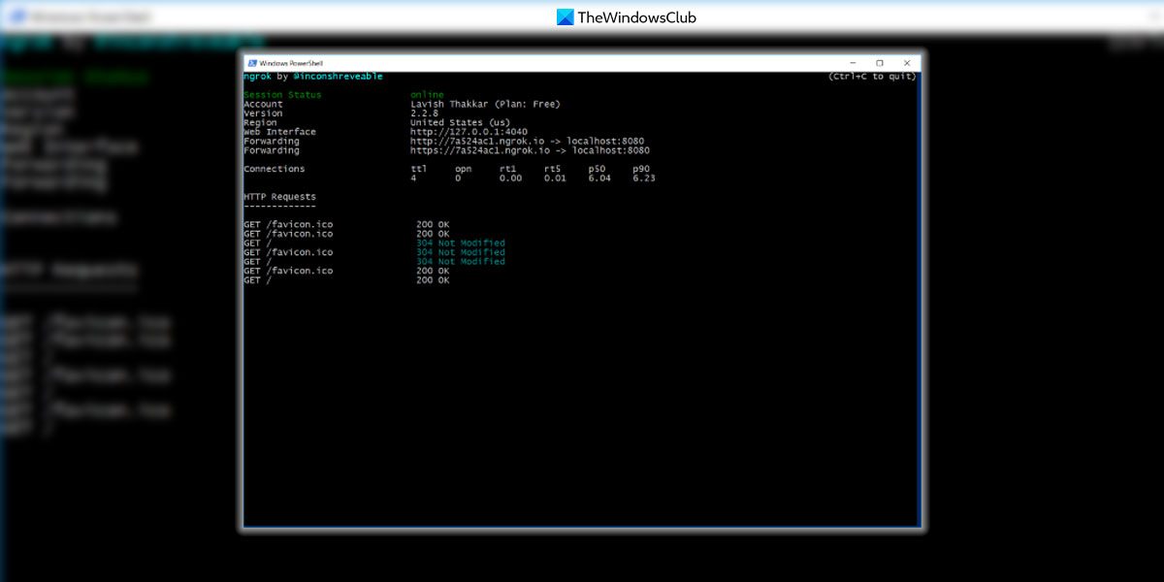Click the 'opn' column header

pos(464,169)
